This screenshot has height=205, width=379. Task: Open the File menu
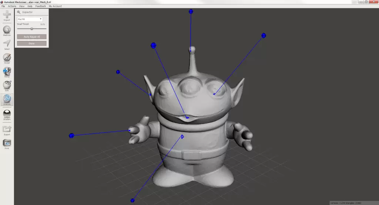[3, 6]
